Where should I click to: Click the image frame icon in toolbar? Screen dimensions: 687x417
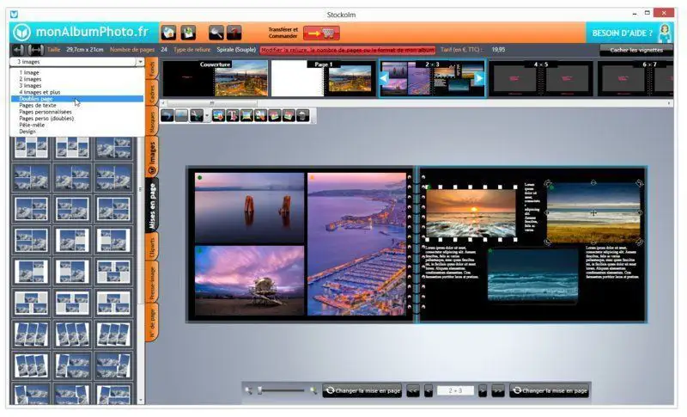(246, 115)
